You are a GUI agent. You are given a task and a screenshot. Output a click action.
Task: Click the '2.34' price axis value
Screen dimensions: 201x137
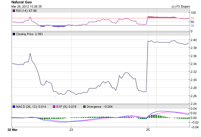coord(194,64)
